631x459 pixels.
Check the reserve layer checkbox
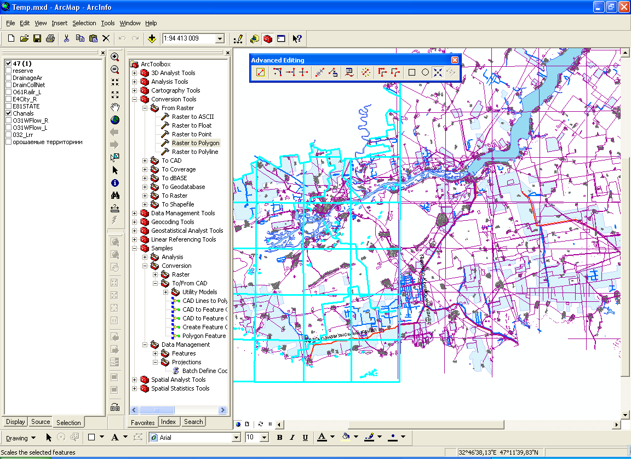pyautogui.click(x=8, y=71)
